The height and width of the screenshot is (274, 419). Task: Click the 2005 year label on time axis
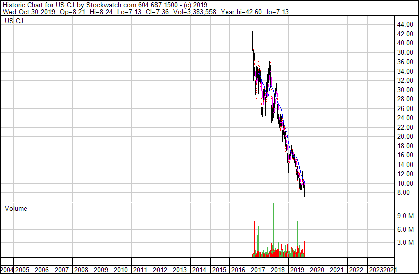[22, 270]
